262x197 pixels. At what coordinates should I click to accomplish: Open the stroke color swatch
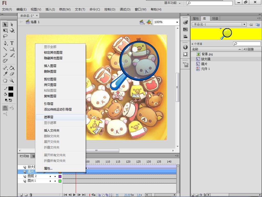click(11, 88)
